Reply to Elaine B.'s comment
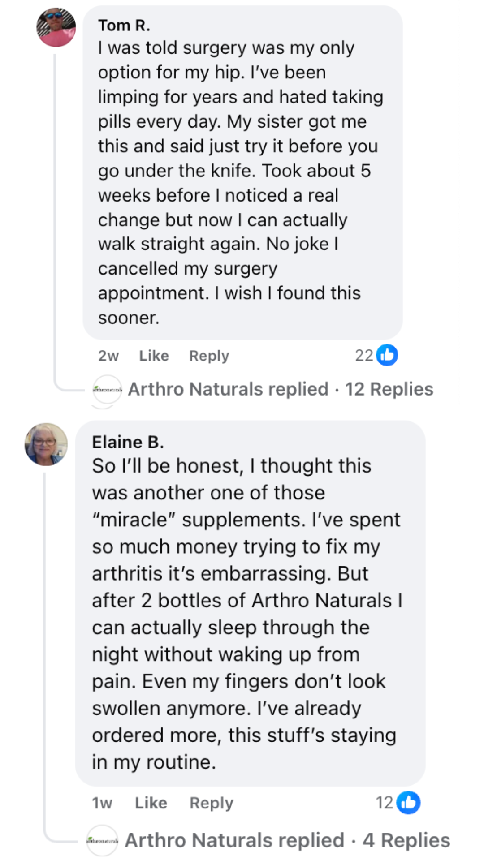484x860 pixels. click(x=212, y=803)
